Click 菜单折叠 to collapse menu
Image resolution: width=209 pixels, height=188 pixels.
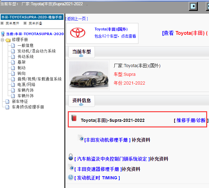35,23
